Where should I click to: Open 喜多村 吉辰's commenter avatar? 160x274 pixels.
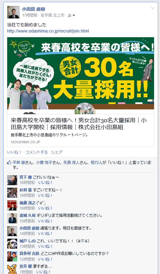tap(12, 256)
